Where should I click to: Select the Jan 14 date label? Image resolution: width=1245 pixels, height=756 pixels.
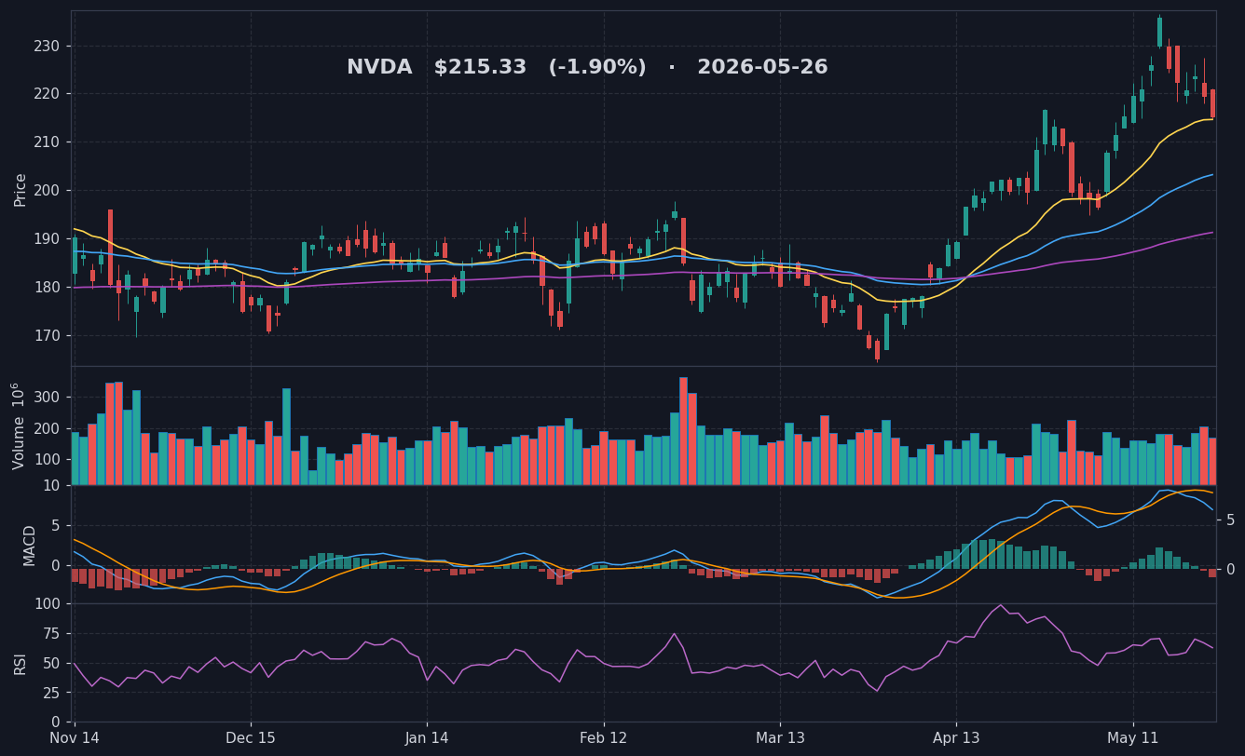[x=427, y=738]
